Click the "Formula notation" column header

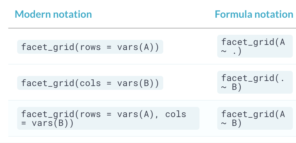254,14
